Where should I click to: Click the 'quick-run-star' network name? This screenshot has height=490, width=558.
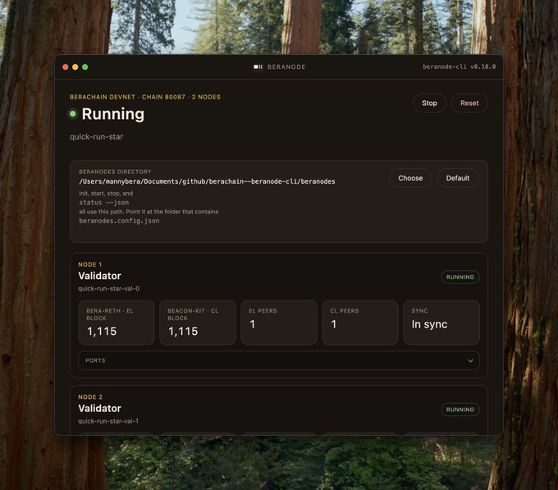click(x=97, y=136)
